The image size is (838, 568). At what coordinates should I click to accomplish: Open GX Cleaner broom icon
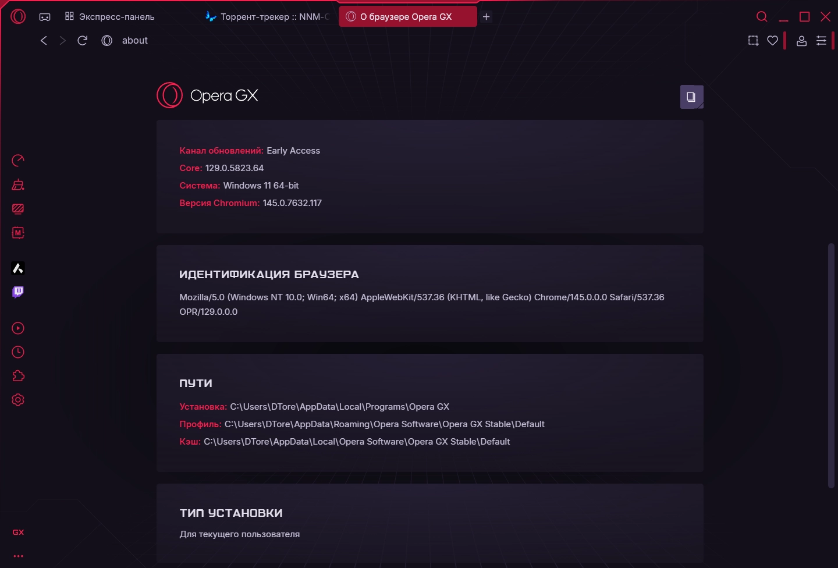coord(18,184)
